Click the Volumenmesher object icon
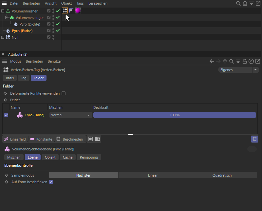262x211 pixels. pyautogui.click(x=8, y=11)
